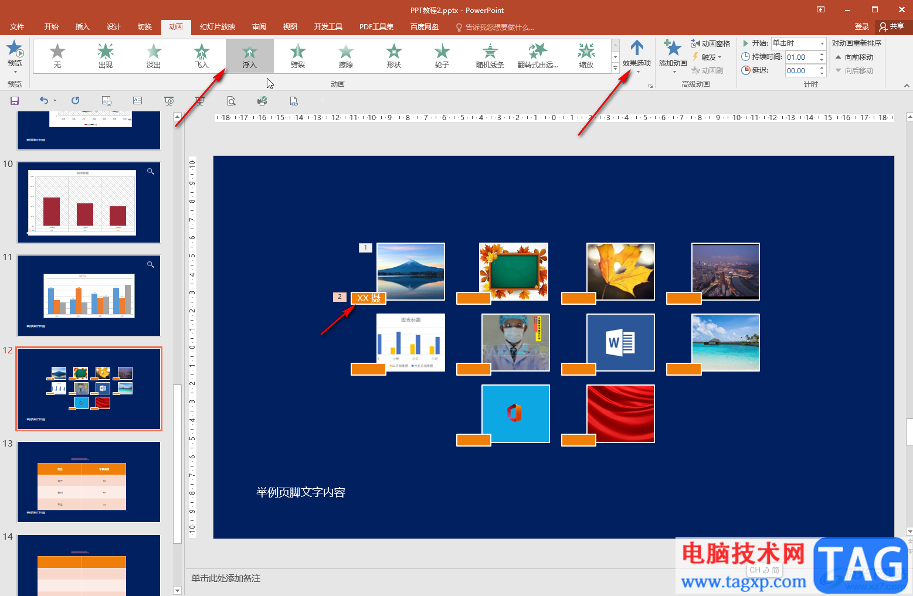This screenshot has height=596, width=913.
Task: Click the picture-with-monitor quick access icon
Action: pyautogui.click(x=106, y=101)
